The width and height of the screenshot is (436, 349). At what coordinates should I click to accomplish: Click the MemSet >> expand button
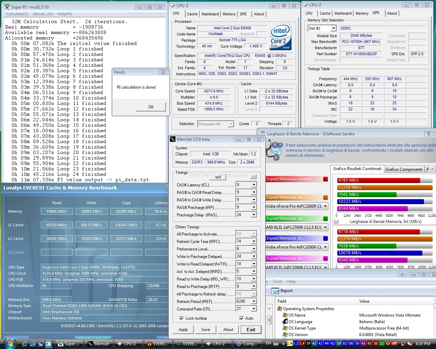[x=253, y=177]
